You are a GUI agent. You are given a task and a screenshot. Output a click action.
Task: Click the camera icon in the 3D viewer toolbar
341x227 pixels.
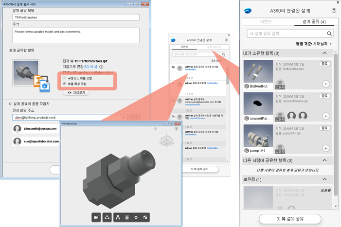click(96, 217)
